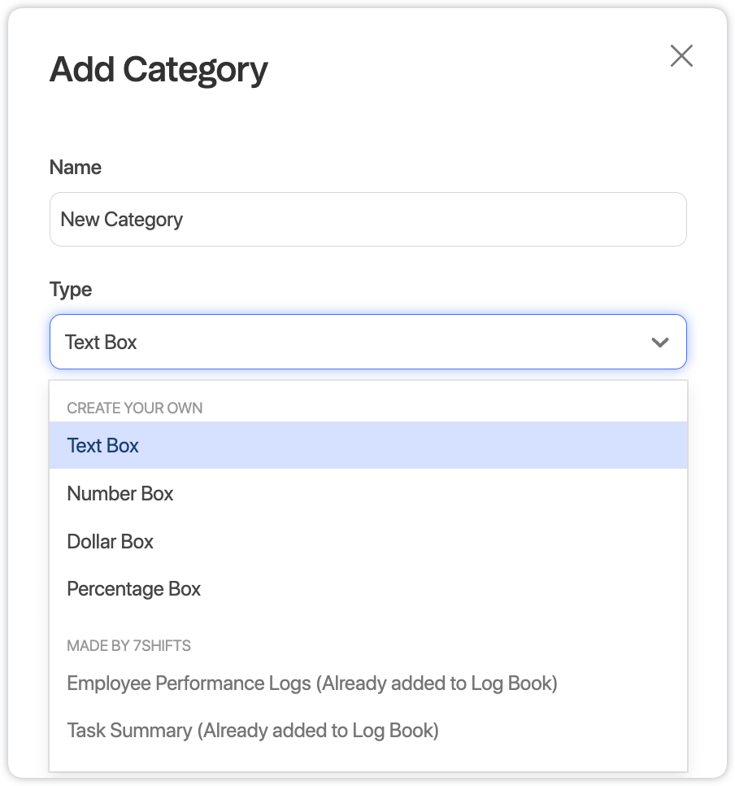Click the Add Category title

[159, 70]
